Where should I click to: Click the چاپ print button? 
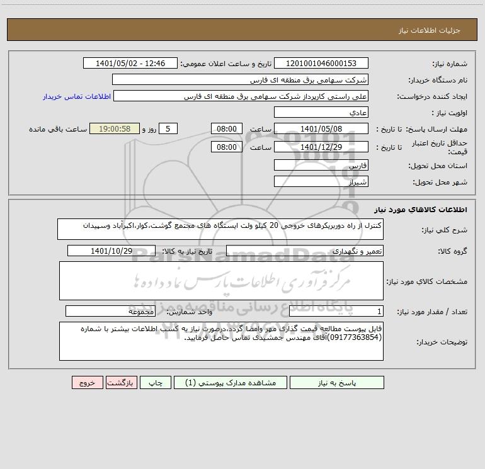[156, 383]
